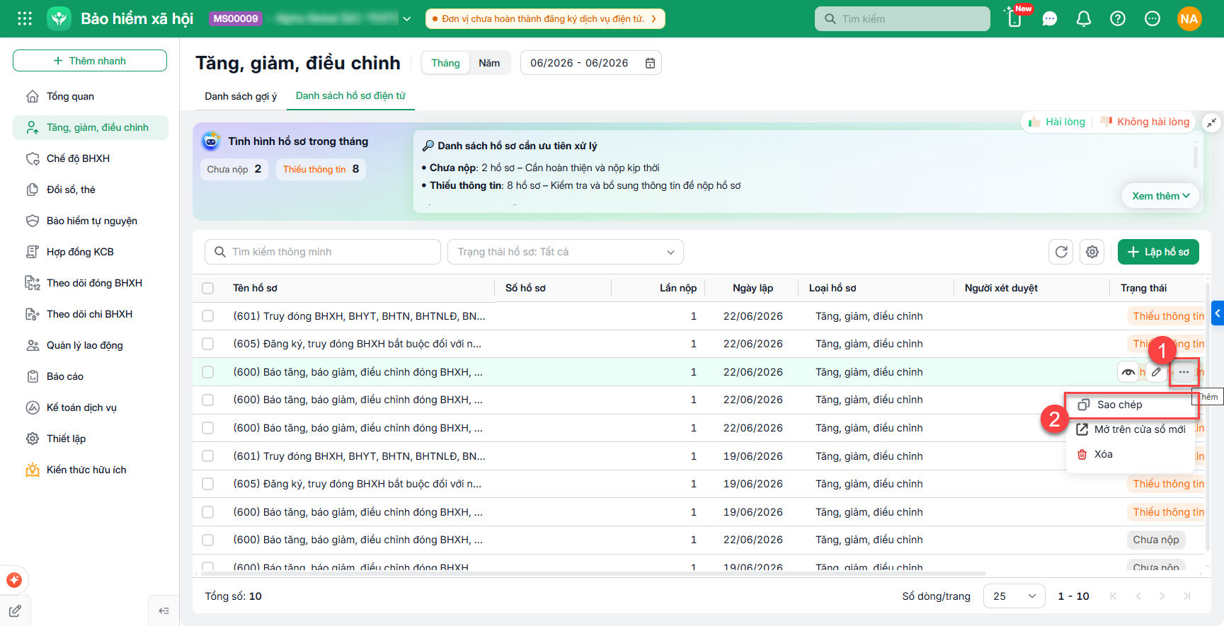Image resolution: width=1224 pixels, height=626 pixels.
Task: Expand Xem thêm in priority list
Action: (x=1161, y=196)
